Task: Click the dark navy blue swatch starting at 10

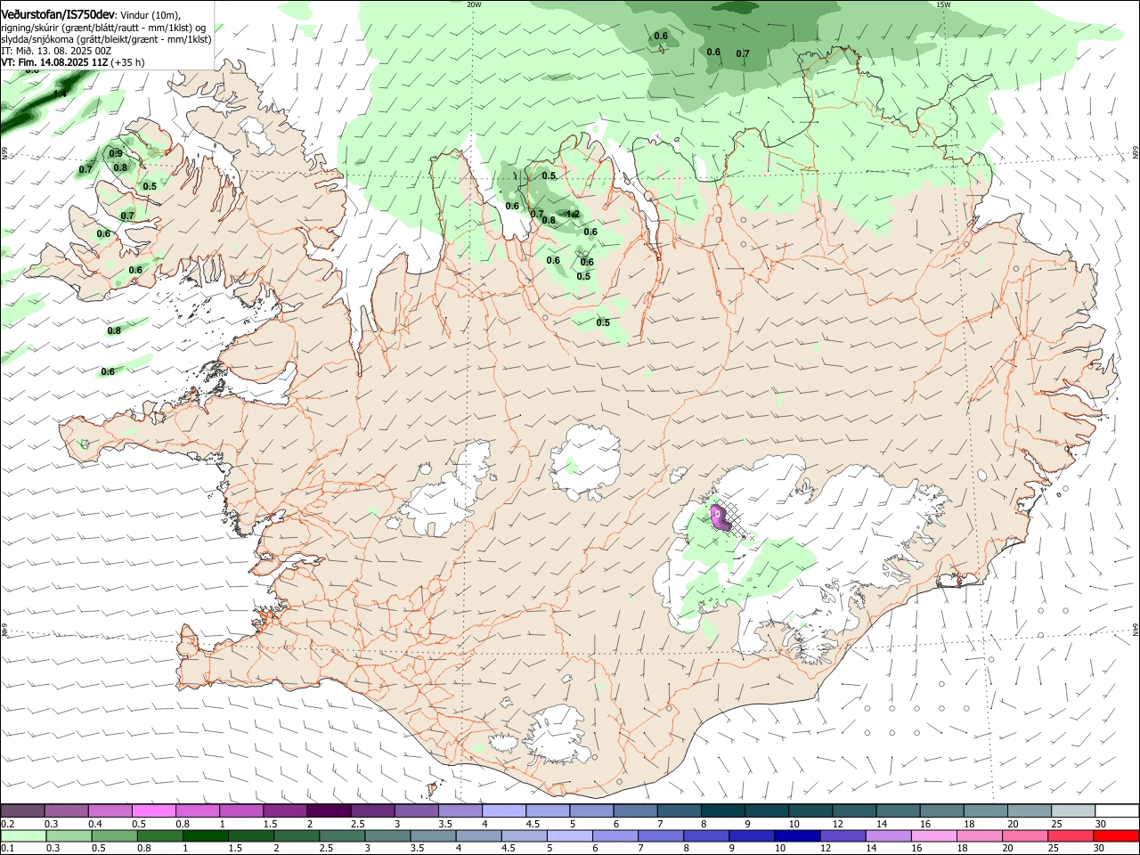Action: click(796, 835)
